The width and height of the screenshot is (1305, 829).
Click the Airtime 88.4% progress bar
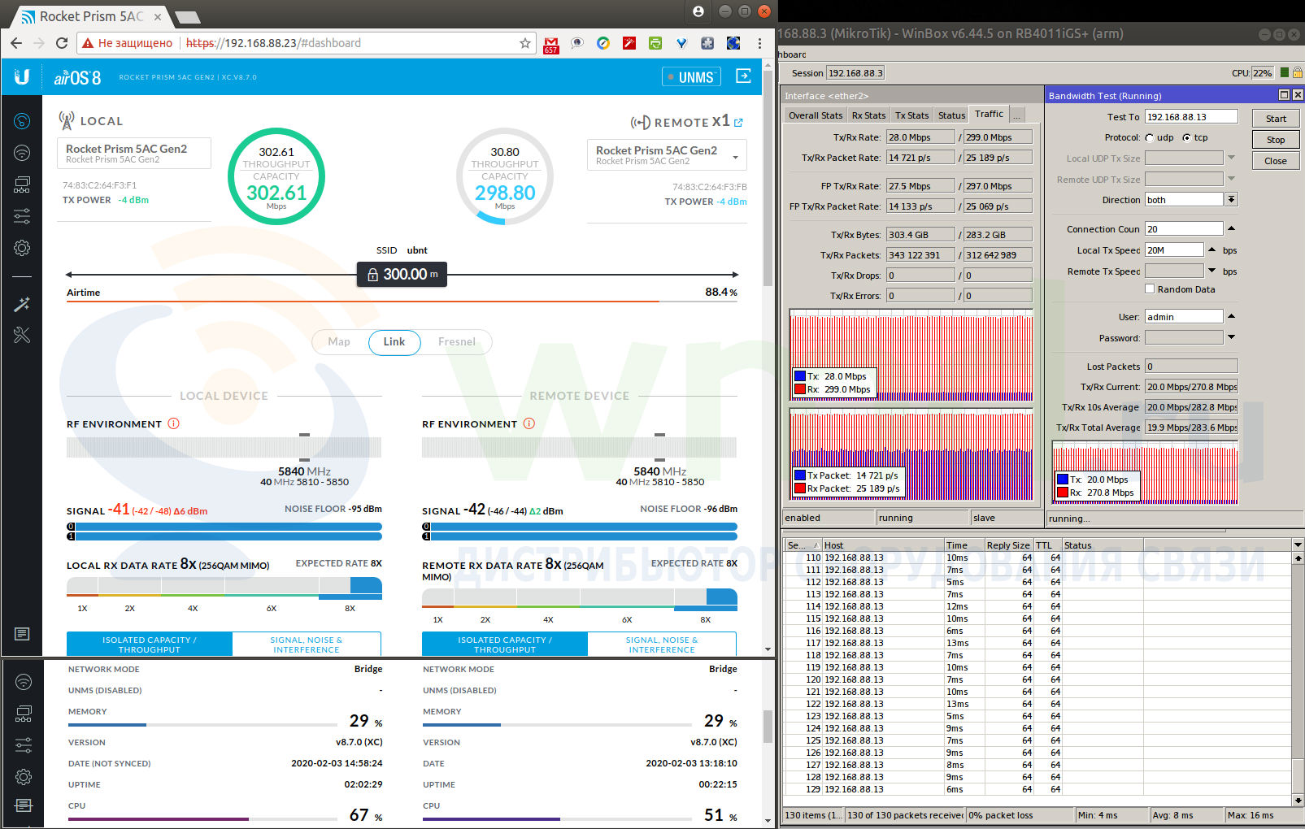pyautogui.click(x=402, y=302)
